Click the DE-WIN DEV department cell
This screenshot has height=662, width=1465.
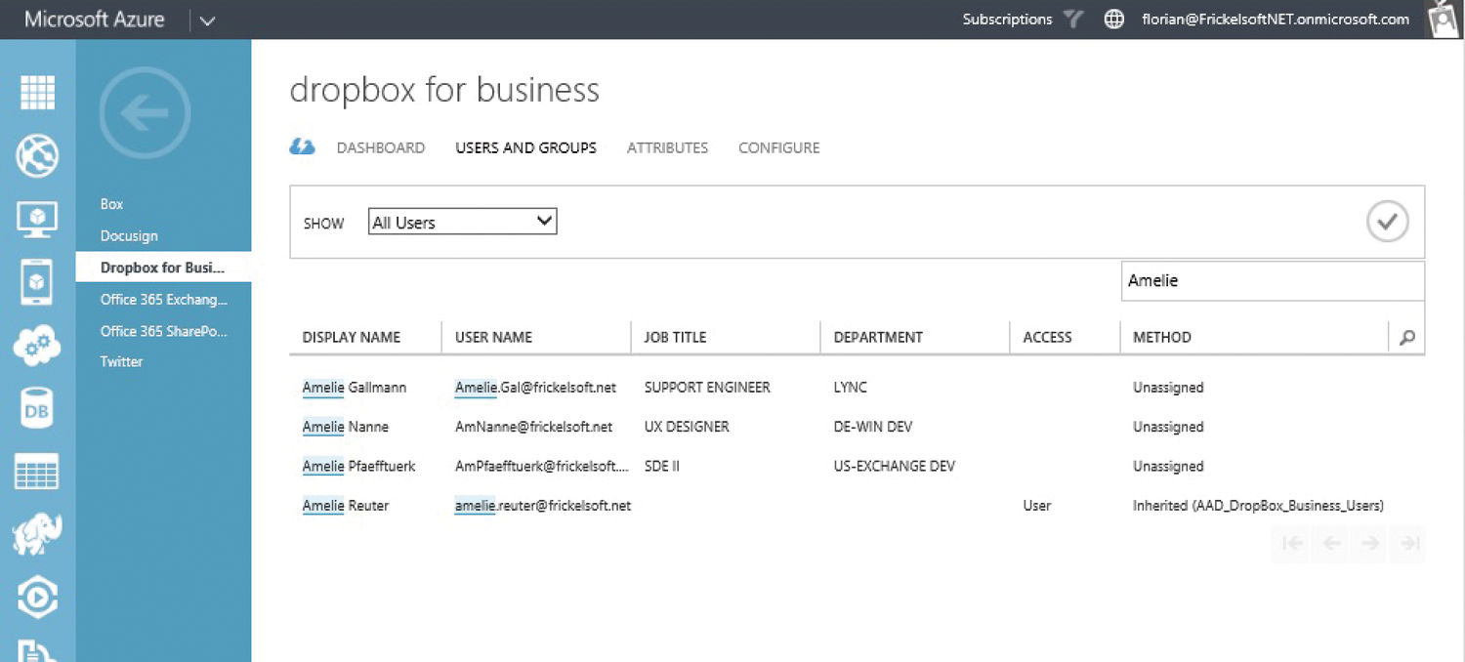click(873, 427)
